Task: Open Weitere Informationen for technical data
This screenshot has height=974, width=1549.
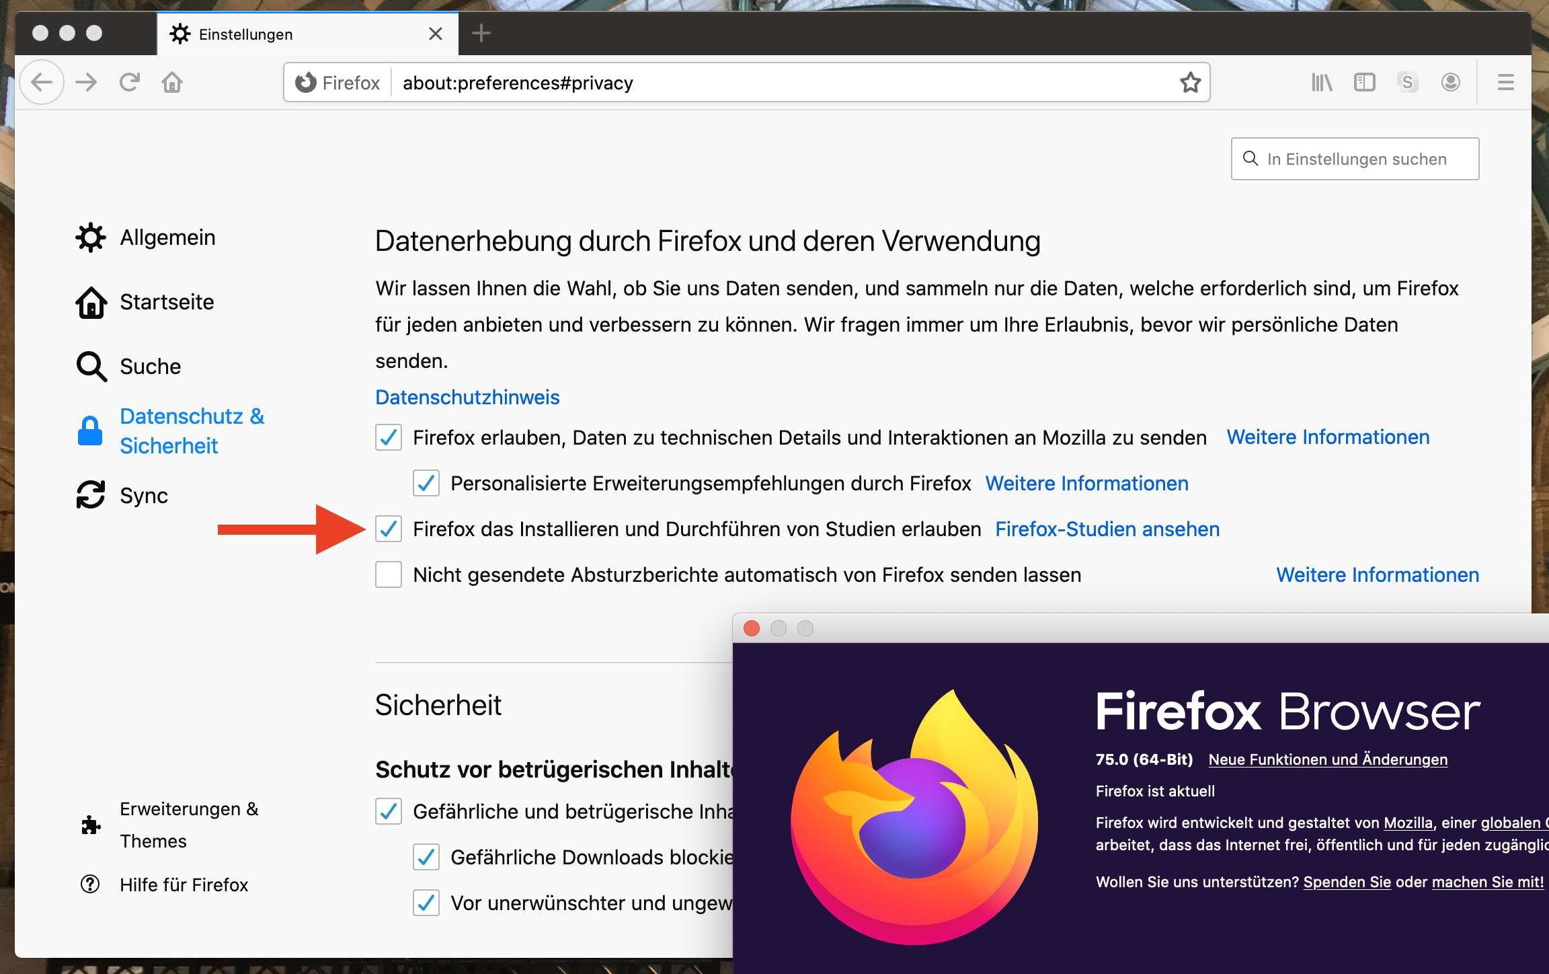Action: [x=1328, y=437]
